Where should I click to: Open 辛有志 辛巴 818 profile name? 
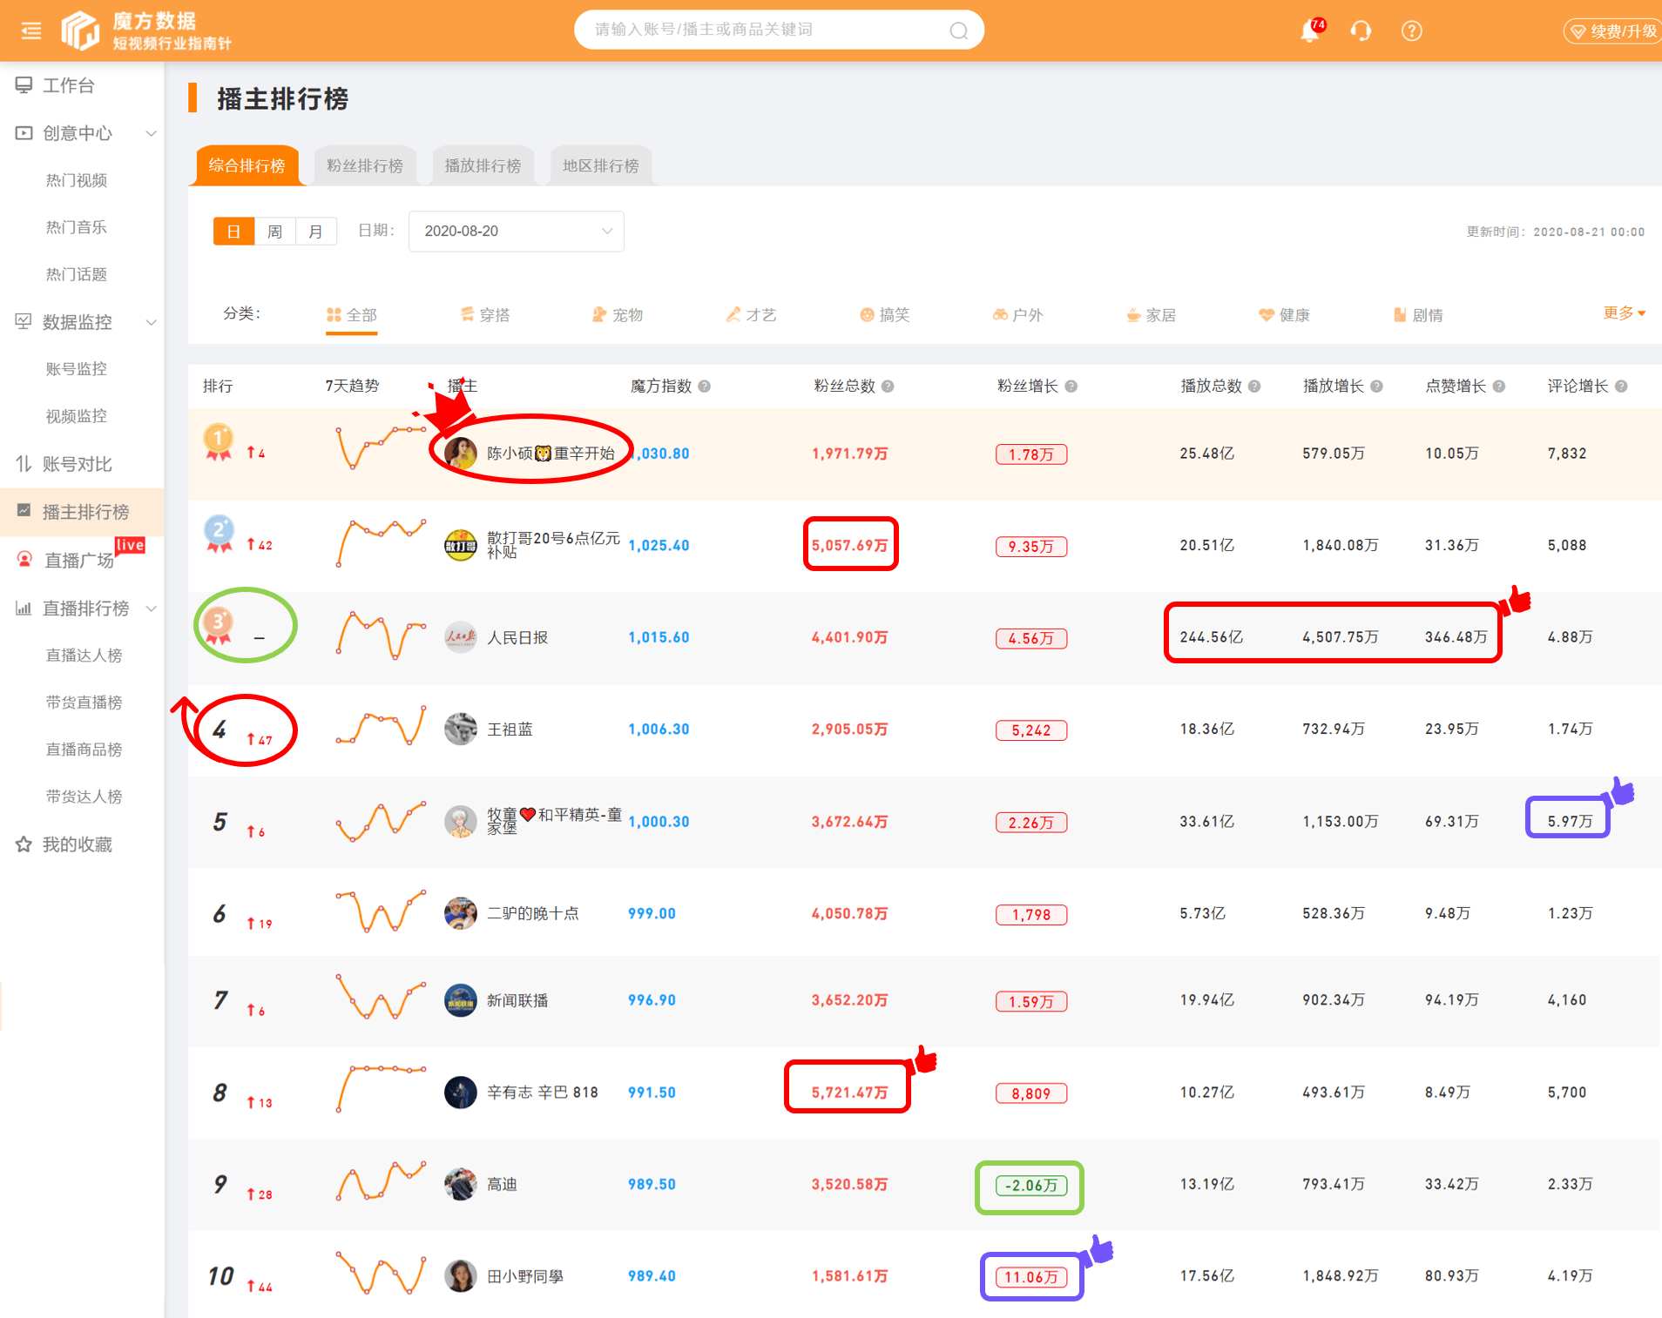coord(543,1093)
